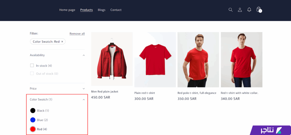This screenshot has height=135, width=291.
Task: Open the Contact menu item
Action: coord(116,10)
